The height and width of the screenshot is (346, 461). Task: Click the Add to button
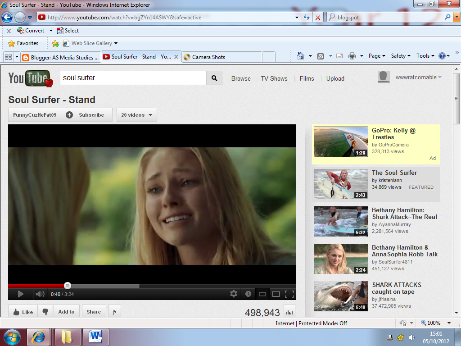[67, 312]
